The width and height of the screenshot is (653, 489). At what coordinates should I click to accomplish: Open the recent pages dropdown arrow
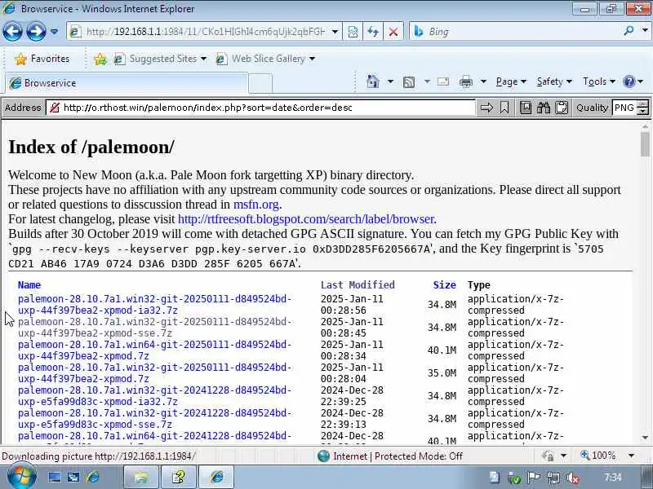click(54, 31)
